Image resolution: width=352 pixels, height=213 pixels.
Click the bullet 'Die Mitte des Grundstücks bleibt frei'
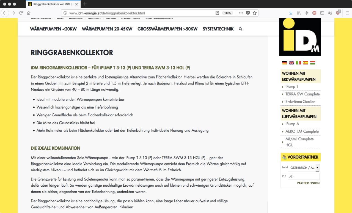66,123
